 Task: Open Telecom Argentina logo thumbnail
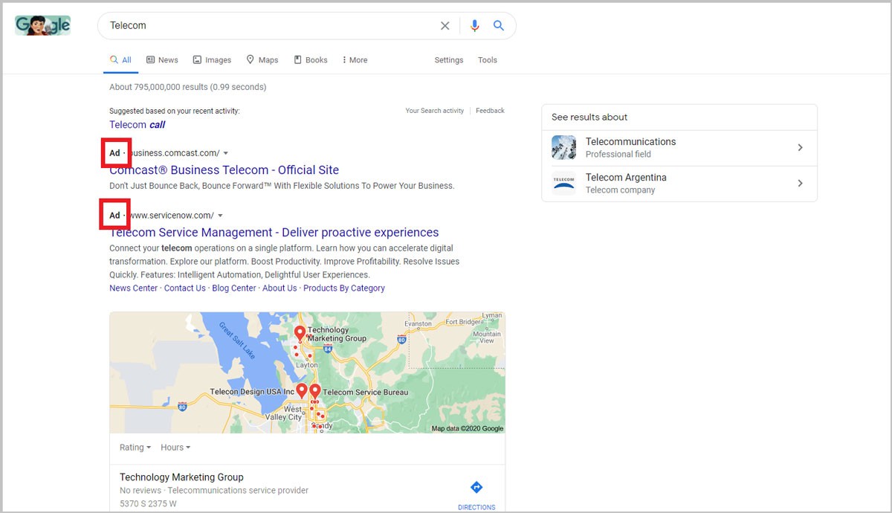coord(564,183)
